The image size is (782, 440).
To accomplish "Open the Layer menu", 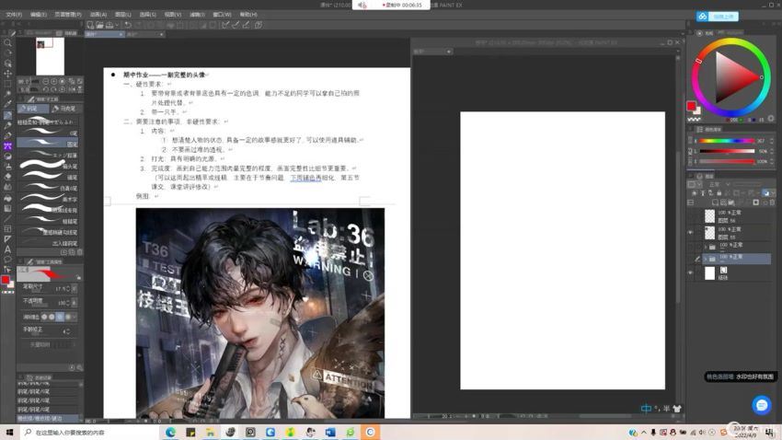I will (122, 15).
